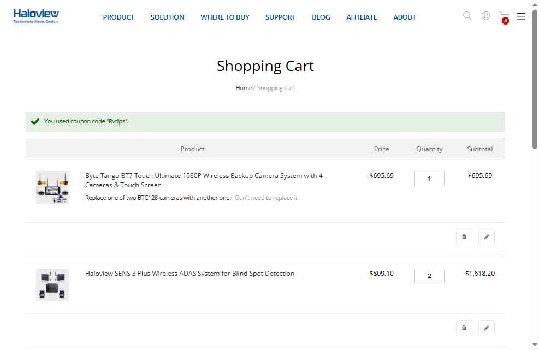The image size is (539, 350).
Task: Click the Home breadcrumb link
Action: click(244, 88)
